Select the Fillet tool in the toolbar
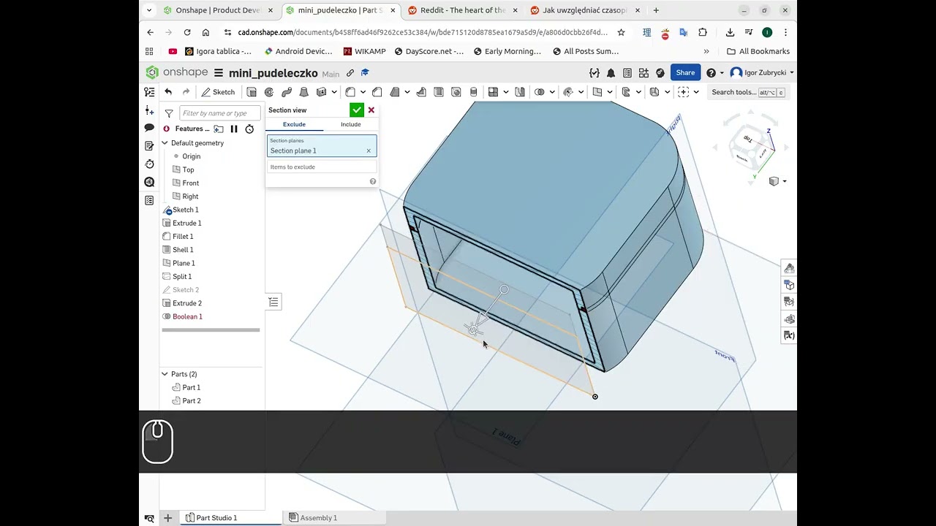 (x=350, y=92)
